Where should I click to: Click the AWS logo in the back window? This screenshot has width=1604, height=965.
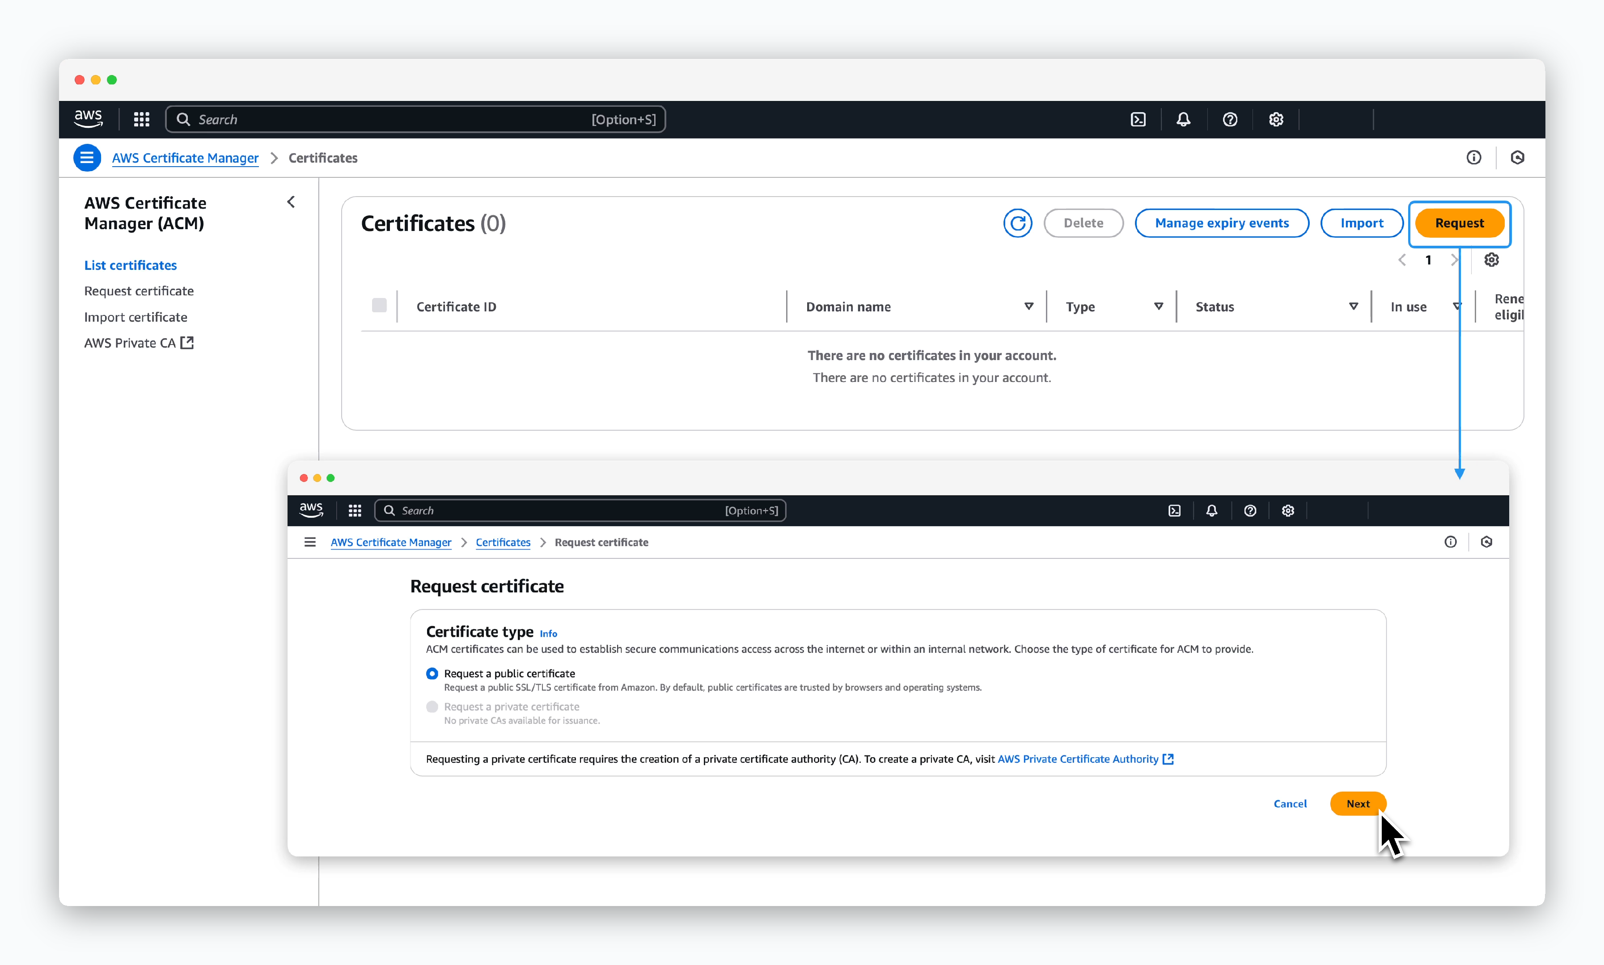(88, 119)
